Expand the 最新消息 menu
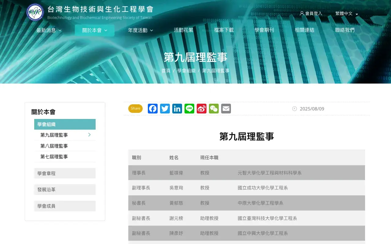The height and width of the screenshot is (244, 391). (x=49, y=30)
